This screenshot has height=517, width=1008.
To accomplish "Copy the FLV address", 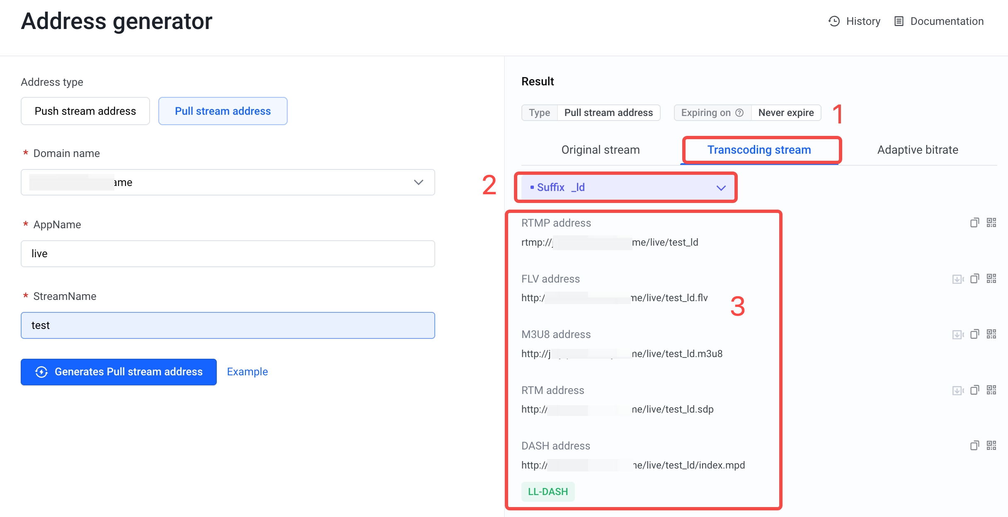I will pyautogui.click(x=974, y=279).
